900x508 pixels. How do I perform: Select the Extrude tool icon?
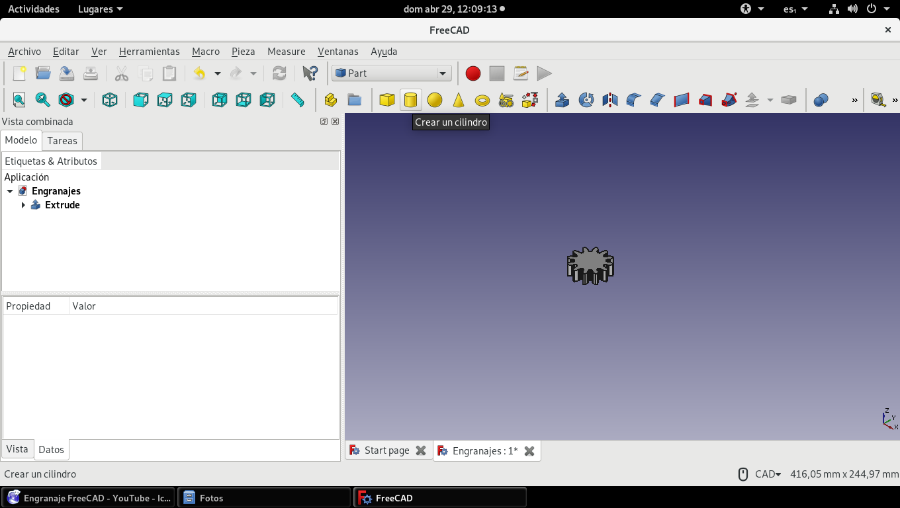562,100
